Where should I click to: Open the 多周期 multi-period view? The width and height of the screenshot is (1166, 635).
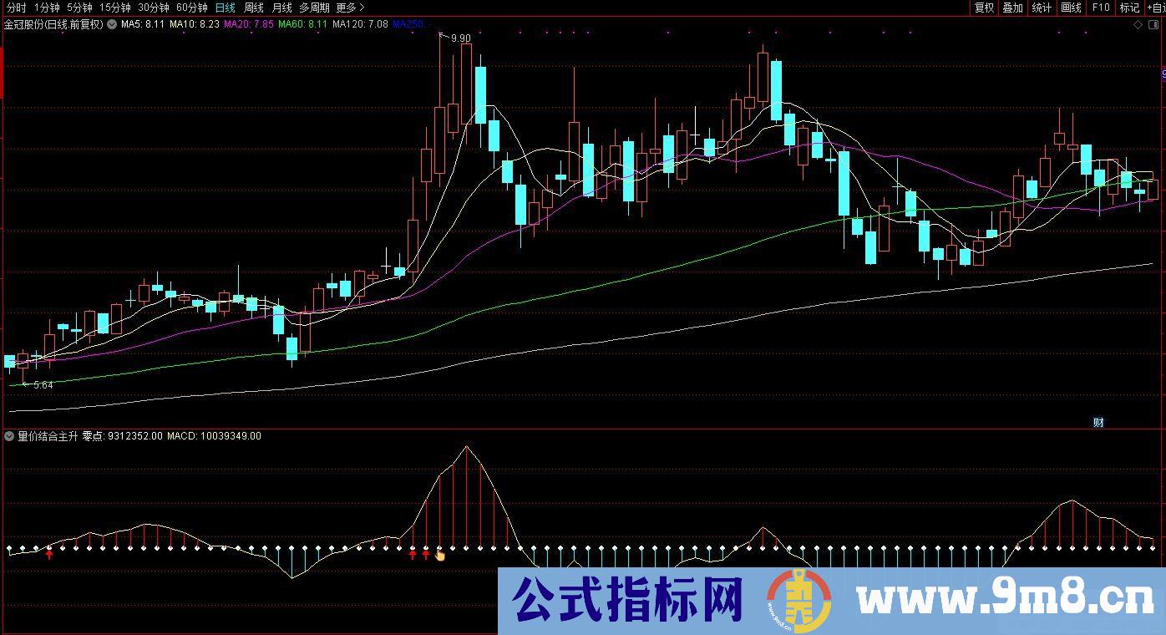click(316, 7)
